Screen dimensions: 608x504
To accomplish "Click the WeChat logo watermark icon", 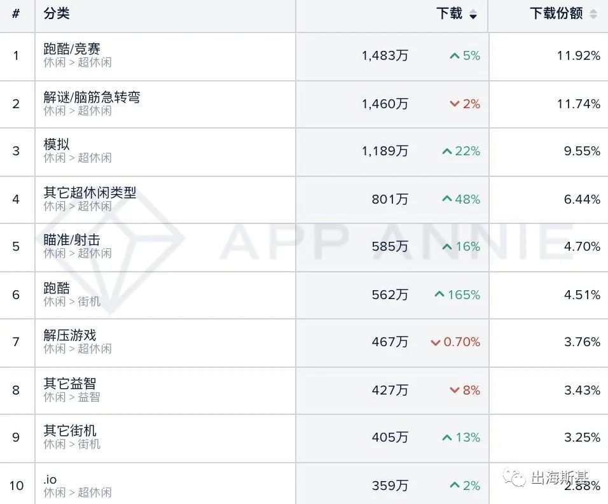I will point(515,478).
